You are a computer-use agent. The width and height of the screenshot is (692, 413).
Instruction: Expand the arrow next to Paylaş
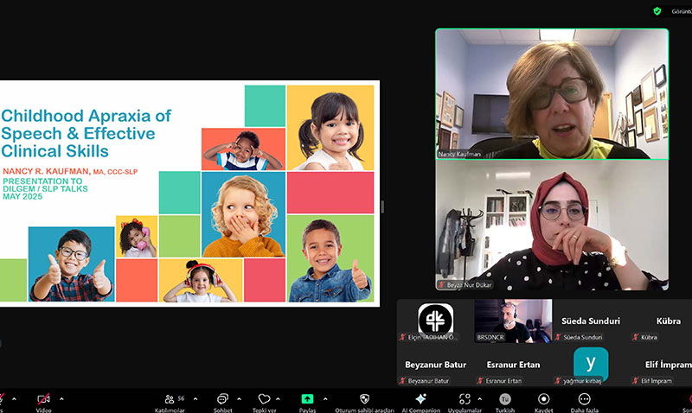[x=325, y=399]
